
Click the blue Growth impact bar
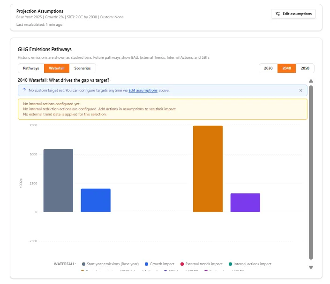[96, 200]
